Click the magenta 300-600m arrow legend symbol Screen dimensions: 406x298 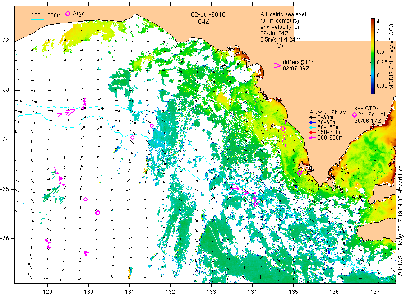coord(313,138)
